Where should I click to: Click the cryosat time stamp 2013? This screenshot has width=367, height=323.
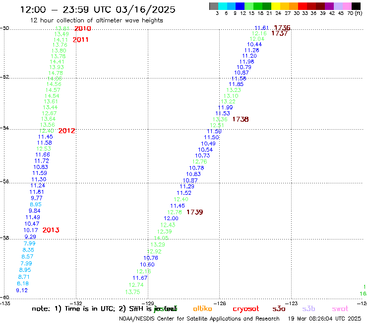pos(51,230)
